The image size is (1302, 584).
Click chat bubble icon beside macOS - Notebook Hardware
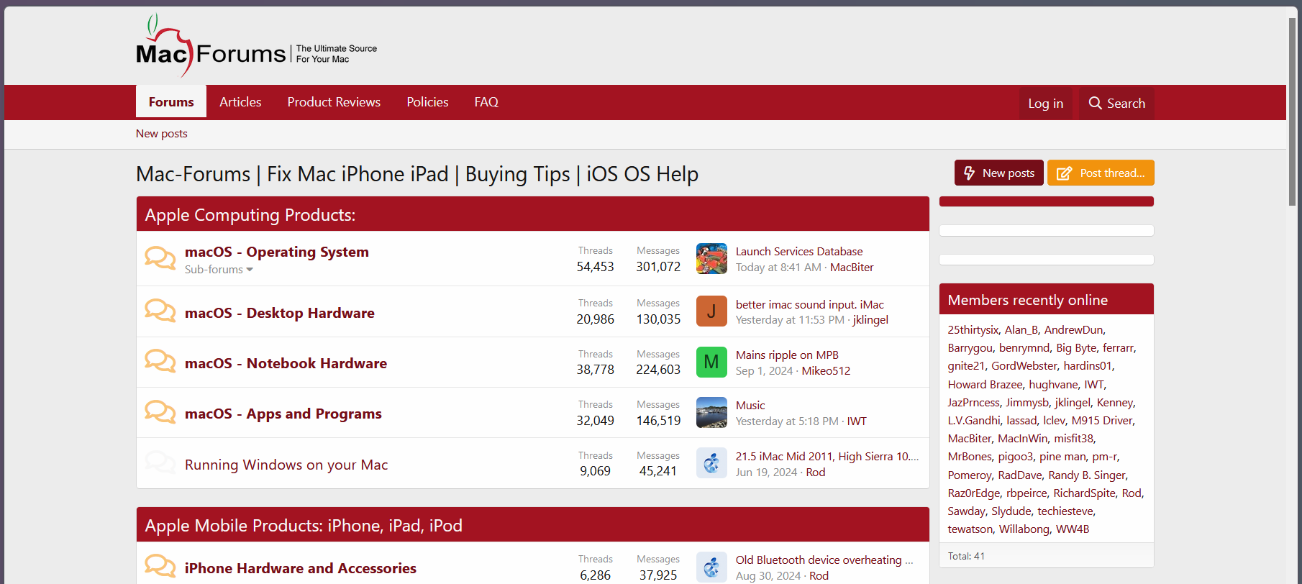click(160, 362)
